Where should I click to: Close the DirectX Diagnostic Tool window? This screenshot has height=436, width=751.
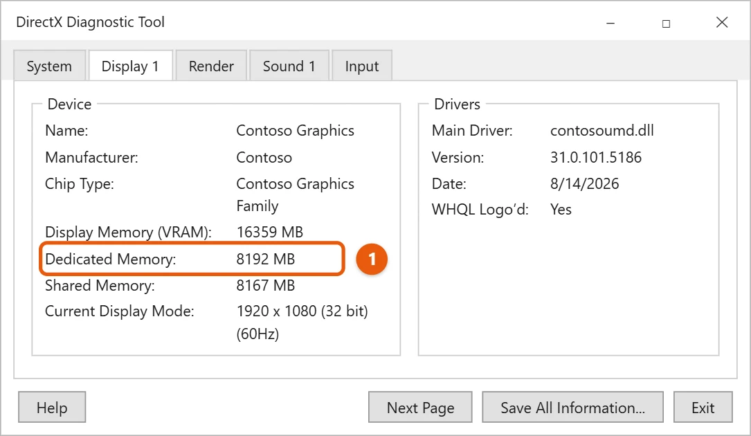point(722,23)
